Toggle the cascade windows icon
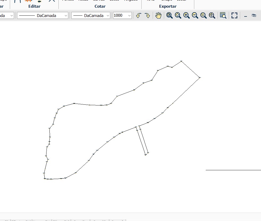Image resolution: width=261 pixels, height=221 pixels. pos(254,15)
